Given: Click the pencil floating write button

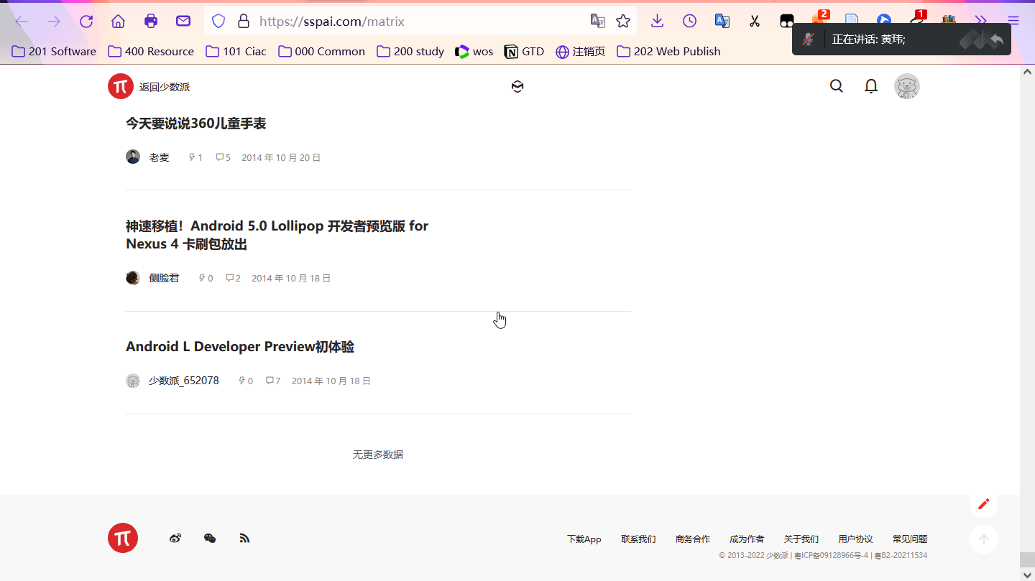Looking at the screenshot, I should pyautogui.click(x=983, y=503).
